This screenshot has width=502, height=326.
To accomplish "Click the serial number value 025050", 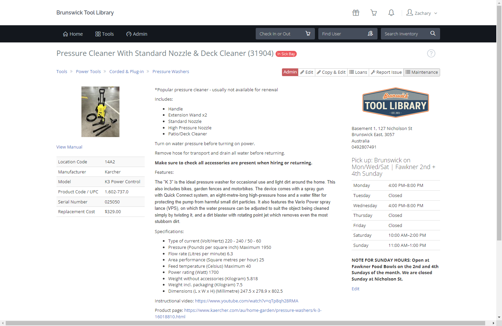I will point(112,202).
